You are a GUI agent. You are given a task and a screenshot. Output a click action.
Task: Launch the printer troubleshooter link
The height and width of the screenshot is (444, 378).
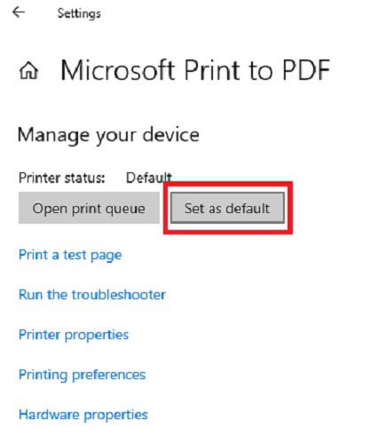(x=92, y=295)
